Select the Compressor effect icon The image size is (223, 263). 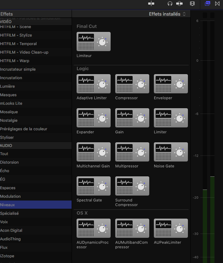click(x=132, y=84)
